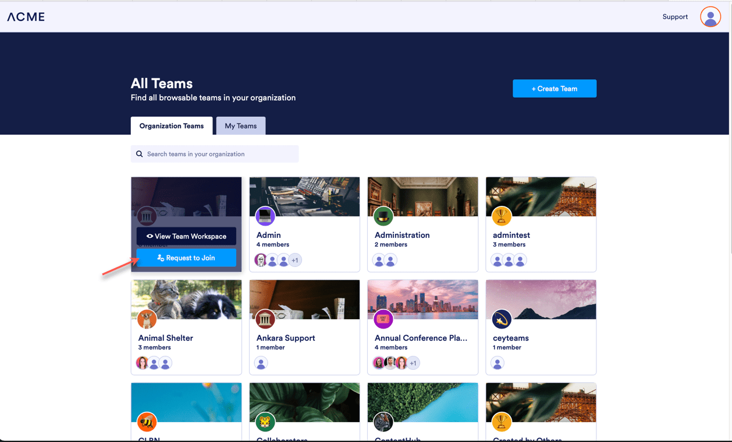Screen dimensions: 732x442
Task: Click the Ankara Support building icon
Action: (265, 319)
